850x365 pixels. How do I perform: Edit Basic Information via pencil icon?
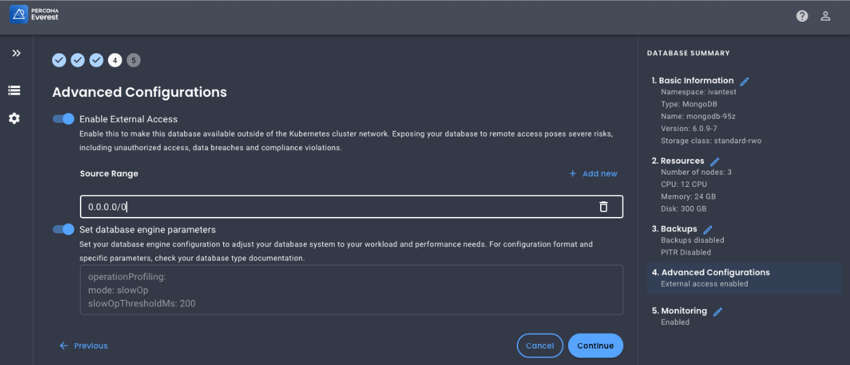744,81
